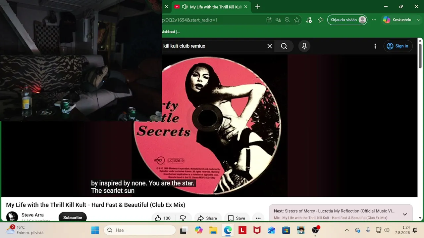424x238 pixels.
Task: Click the scrollbar down arrow
Action: coord(420,218)
